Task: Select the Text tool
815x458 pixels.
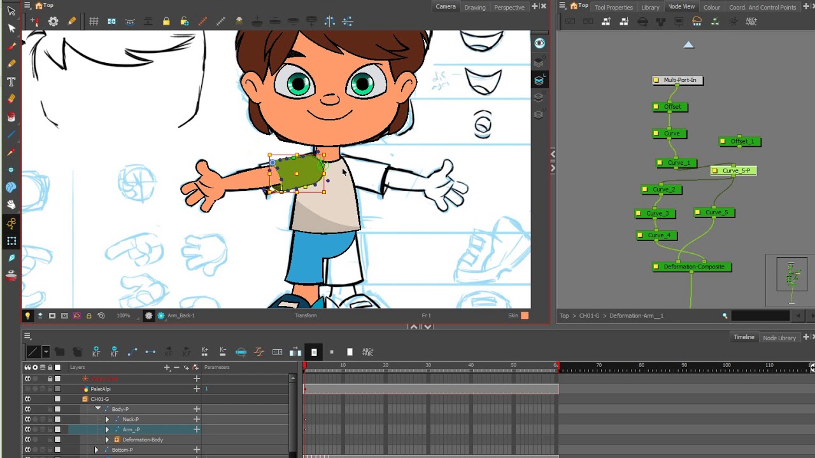Action: (11, 81)
